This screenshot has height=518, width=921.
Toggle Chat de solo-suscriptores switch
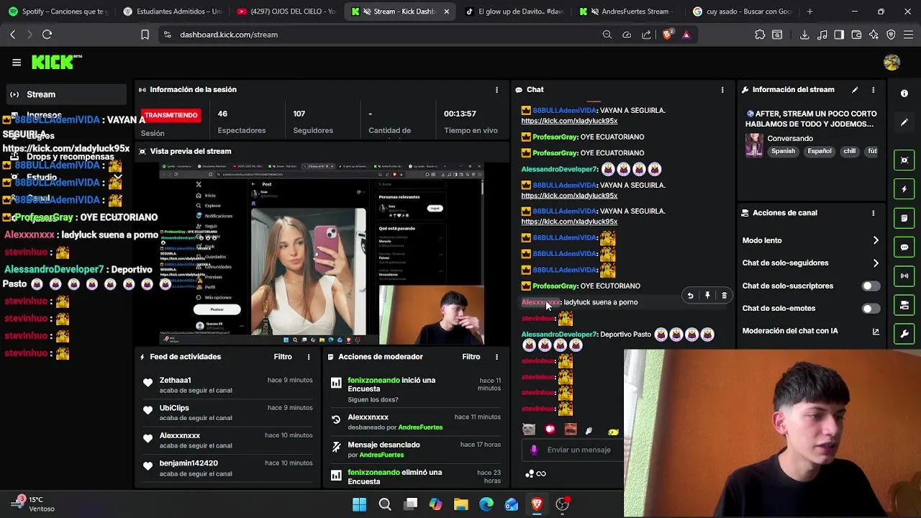[870, 286]
